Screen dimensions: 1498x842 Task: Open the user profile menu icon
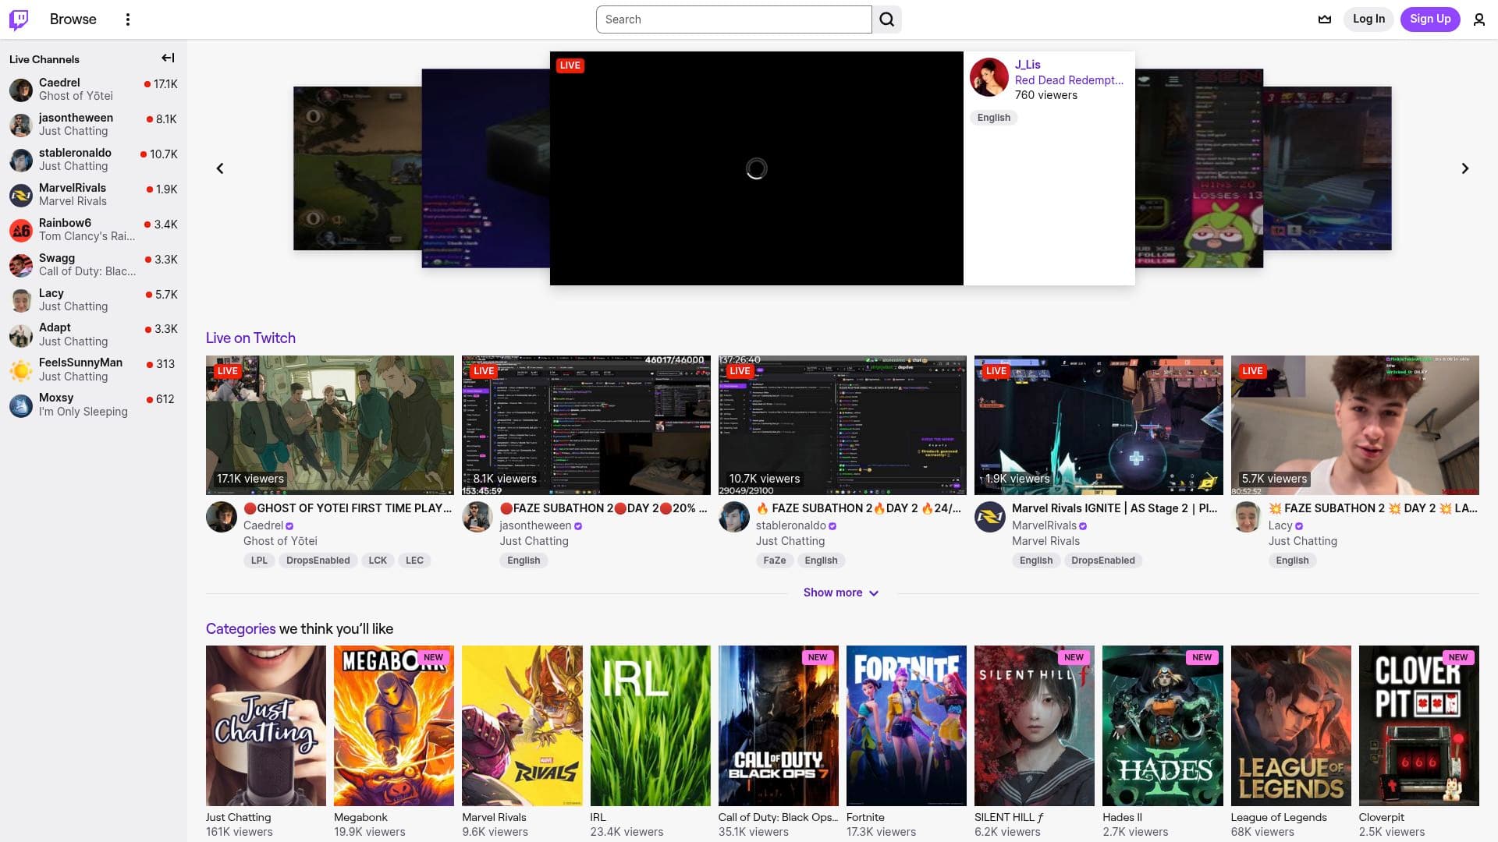point(1479,19)
